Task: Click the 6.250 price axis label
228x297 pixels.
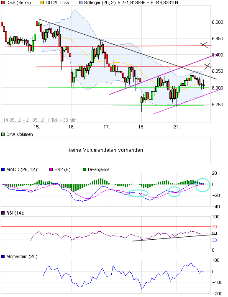Action: (218, 105)
